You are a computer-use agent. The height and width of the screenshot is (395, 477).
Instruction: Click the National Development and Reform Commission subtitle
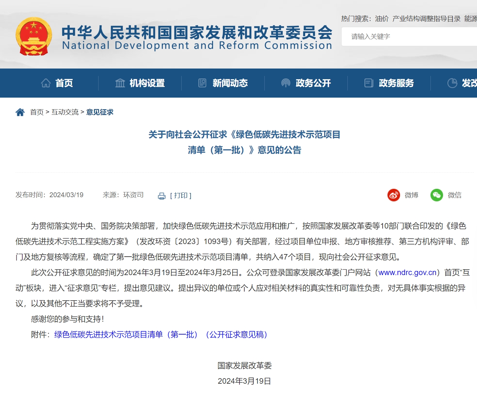[x=197, y=46]
